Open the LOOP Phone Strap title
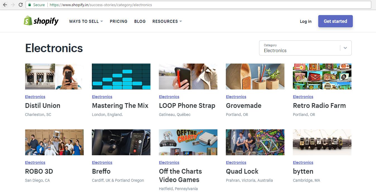Screen dimensions: 376x194 tap(187, 106)
